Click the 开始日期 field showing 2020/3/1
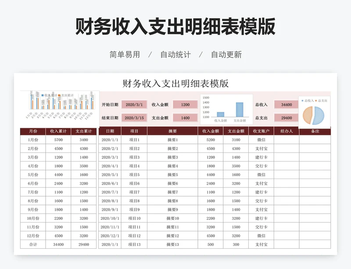Viewport: 351px width, 269px height. point(134,104)
